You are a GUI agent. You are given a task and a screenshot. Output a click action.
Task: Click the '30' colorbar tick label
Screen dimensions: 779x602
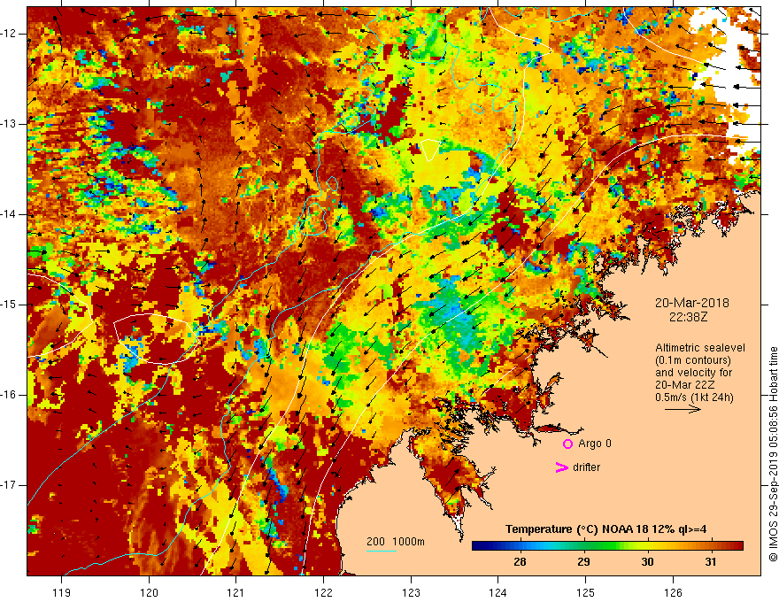click(647, 562)
